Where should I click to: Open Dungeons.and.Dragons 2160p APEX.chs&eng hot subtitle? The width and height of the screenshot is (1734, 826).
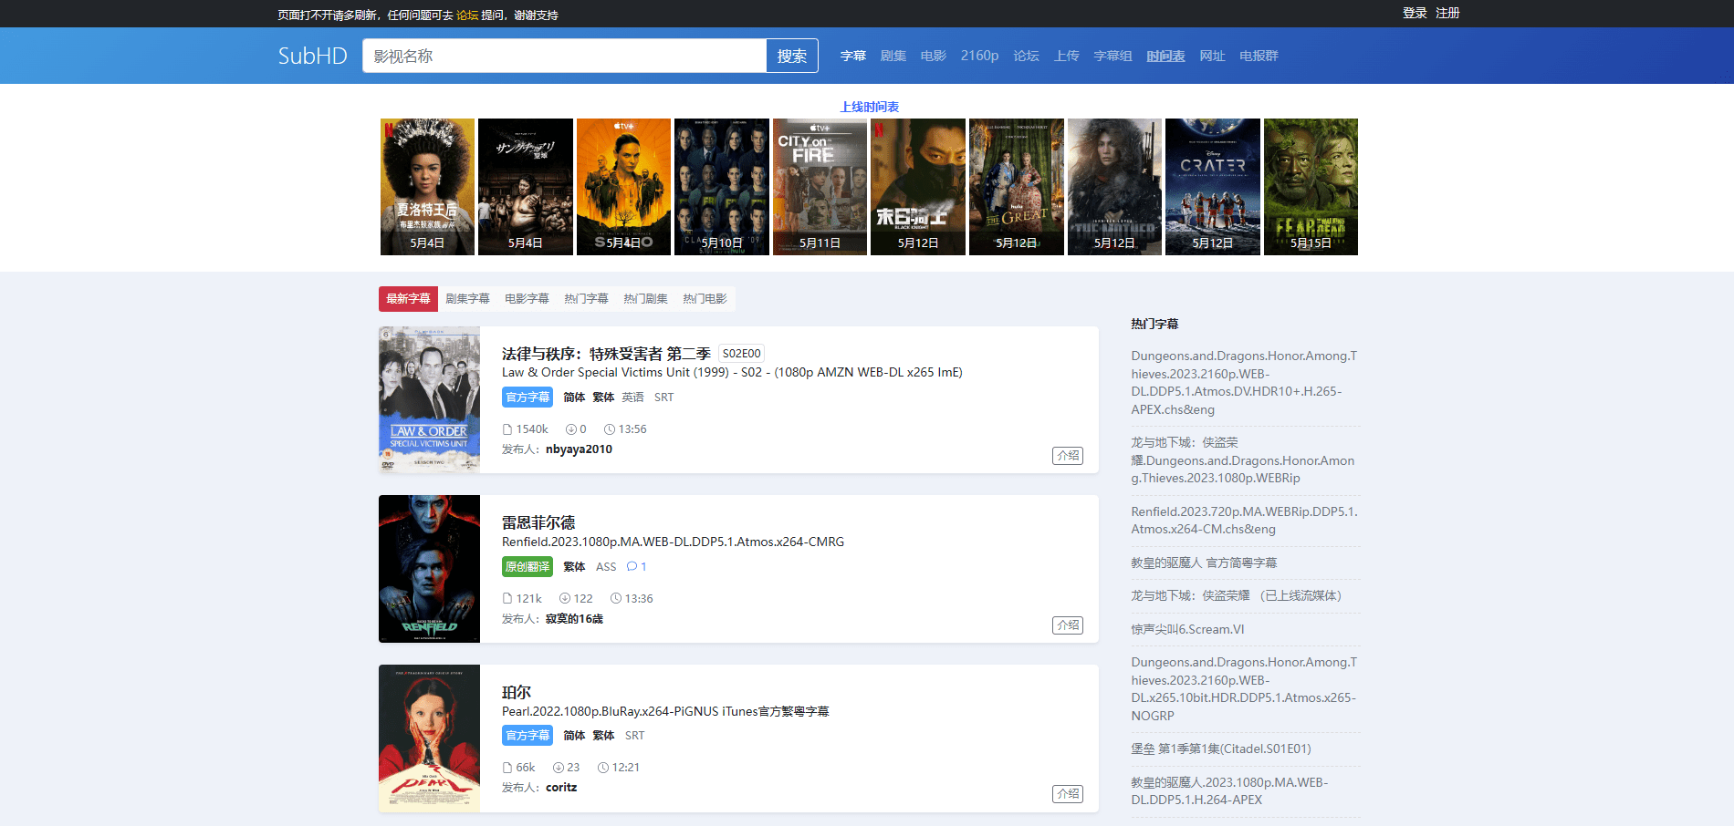pyautogui.click(x=1244, y=383)
